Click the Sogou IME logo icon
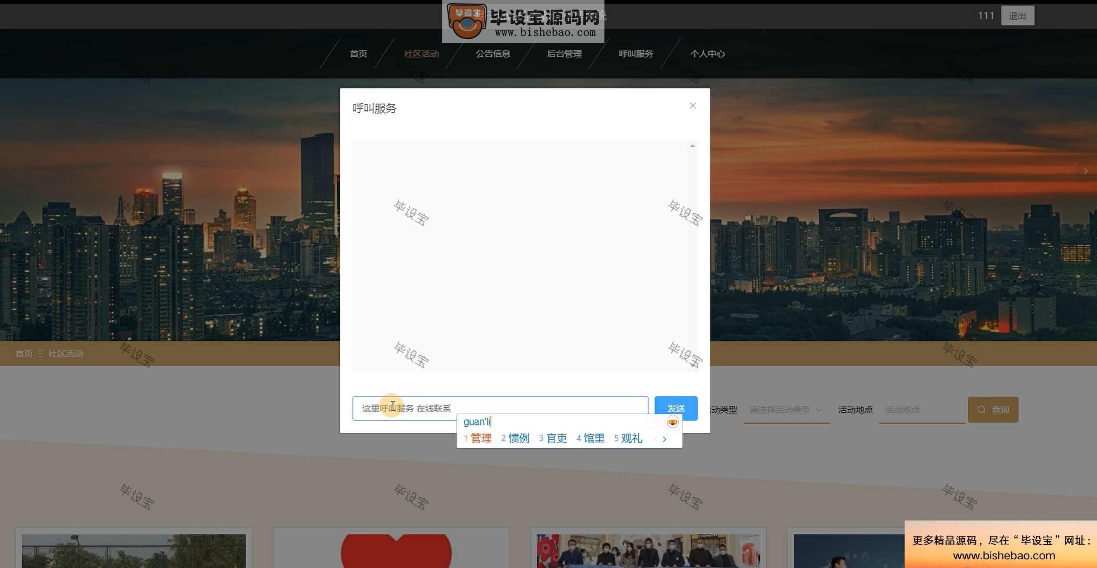 [673, 422]
